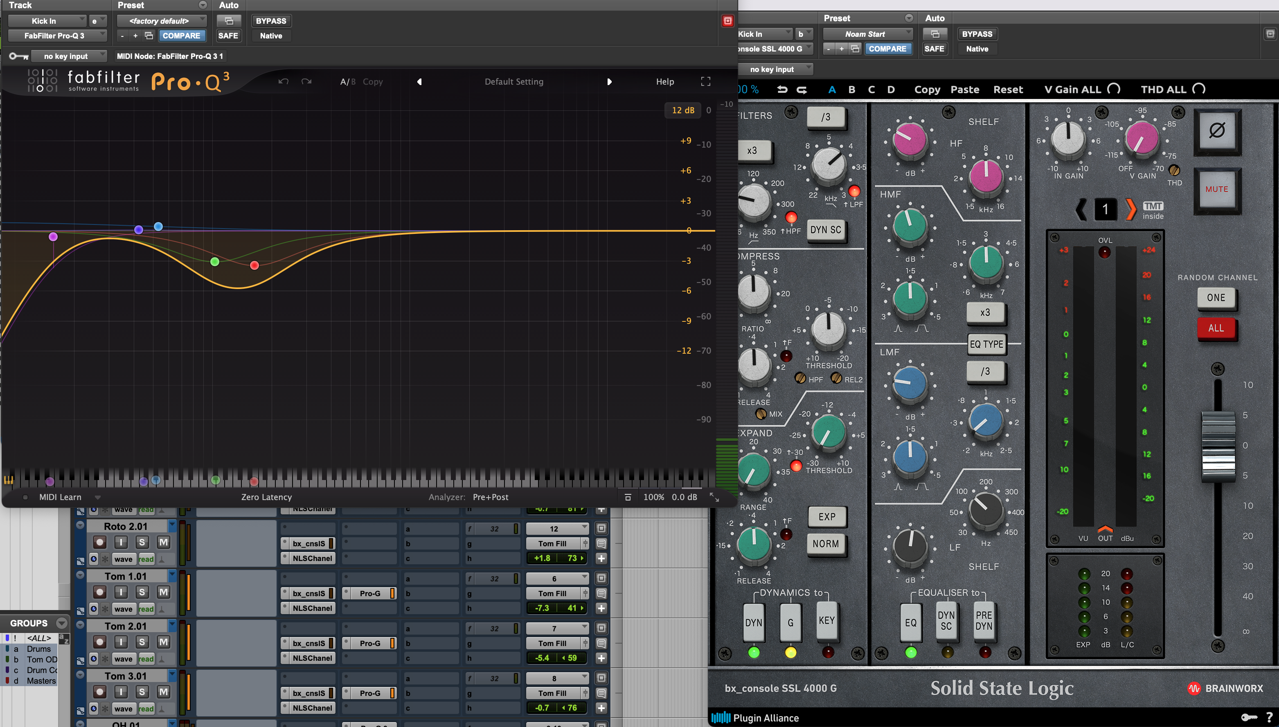Toggle MUTE on the SSL console
Screen dimensions: 1279x727
coord(1217,189)
